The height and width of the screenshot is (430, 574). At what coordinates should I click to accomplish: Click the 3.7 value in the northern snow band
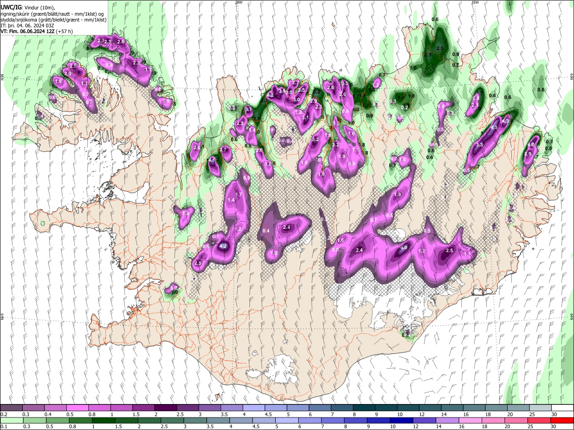(248, 109)
